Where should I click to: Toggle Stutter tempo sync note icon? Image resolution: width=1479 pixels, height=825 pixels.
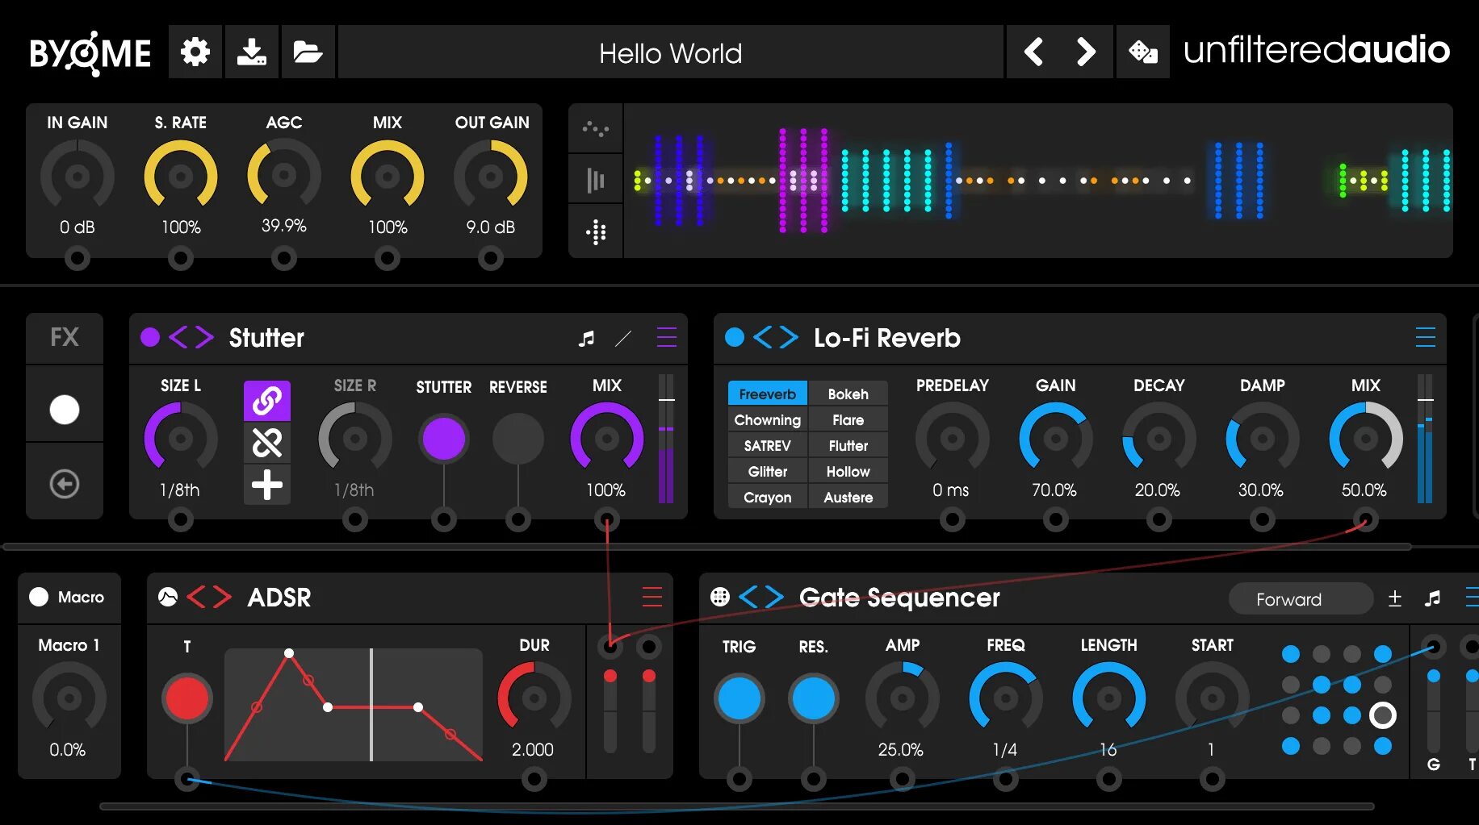tap(586, 338)
